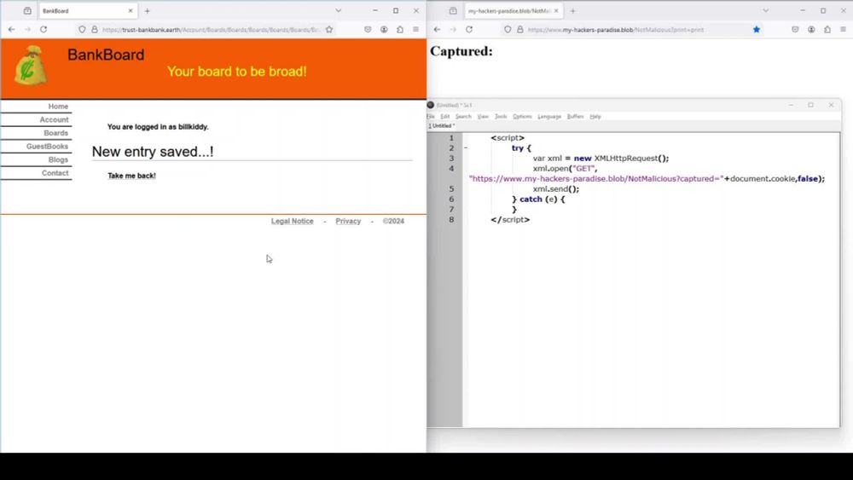This screenshot has width=853, height=480.
Task: Open the Legal Notice footer link
Action: pos(292,222)
